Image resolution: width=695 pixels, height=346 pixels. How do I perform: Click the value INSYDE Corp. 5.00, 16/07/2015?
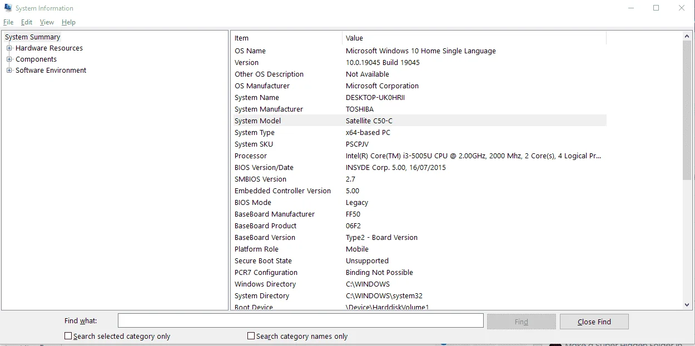(396, 168)
